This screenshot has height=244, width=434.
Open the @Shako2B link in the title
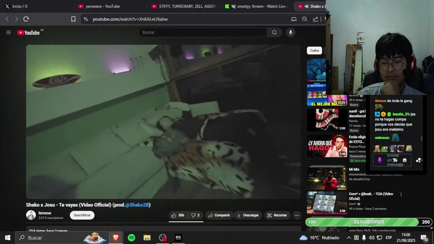point(137,205)
